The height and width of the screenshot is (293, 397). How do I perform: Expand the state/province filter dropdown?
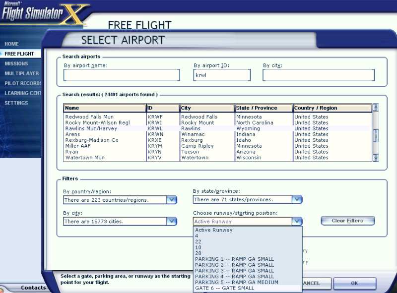[297, 199]
